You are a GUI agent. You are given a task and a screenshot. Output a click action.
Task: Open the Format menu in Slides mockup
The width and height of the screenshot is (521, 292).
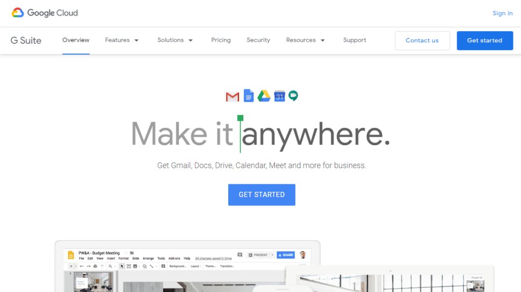[124, 259]
